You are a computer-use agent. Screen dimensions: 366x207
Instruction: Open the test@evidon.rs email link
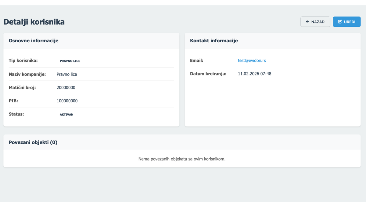pyautogui.click(x=252, y=61)
